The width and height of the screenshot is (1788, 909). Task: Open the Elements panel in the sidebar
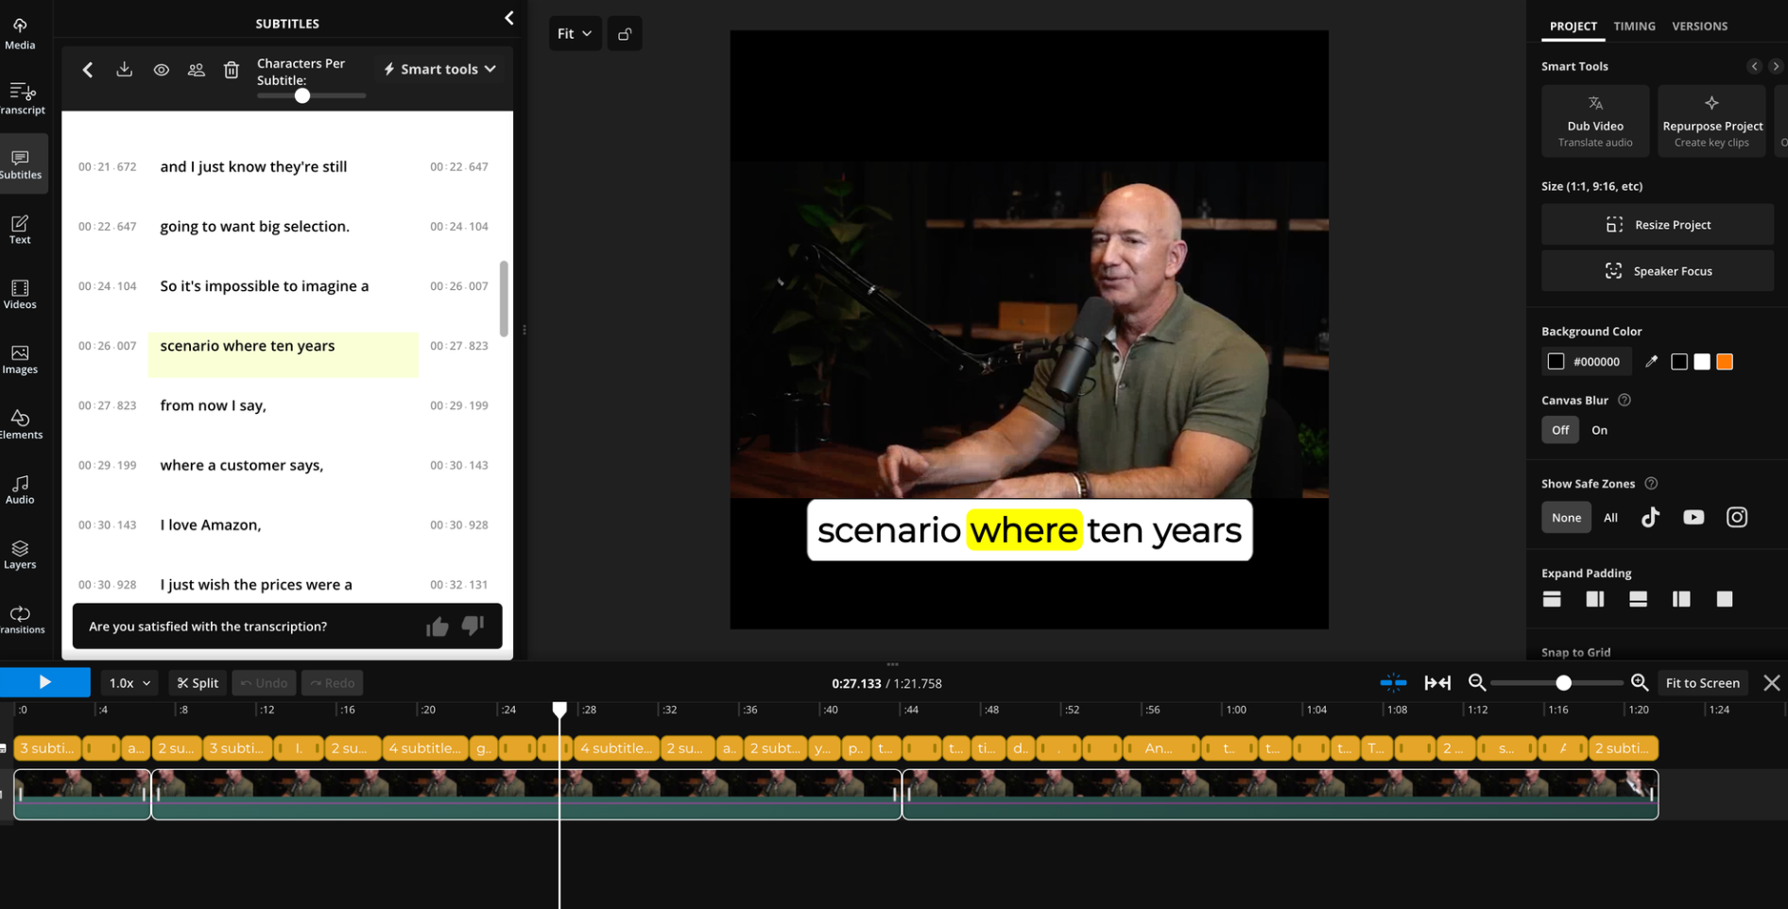pyautogui.click(x=21, y=424)
